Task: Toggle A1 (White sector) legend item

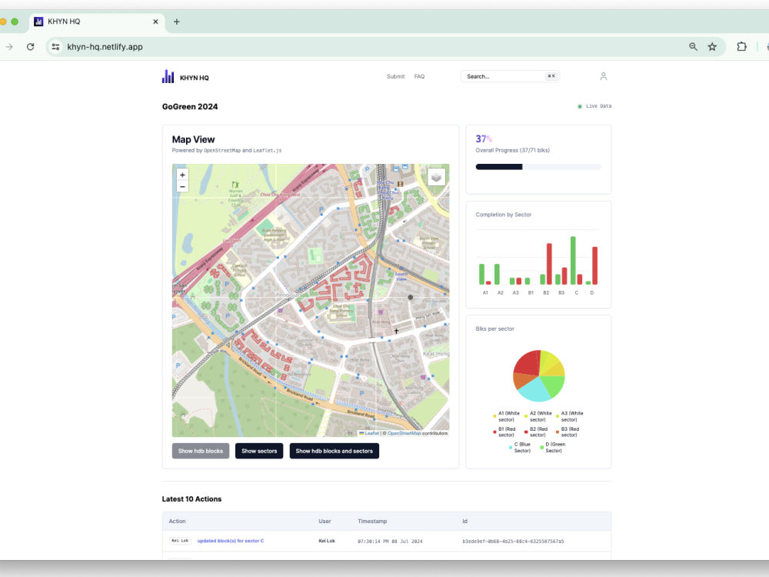Action: coord(506,416)
